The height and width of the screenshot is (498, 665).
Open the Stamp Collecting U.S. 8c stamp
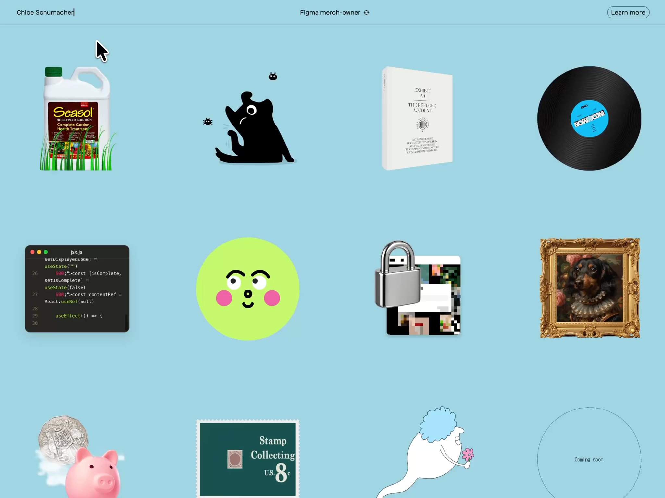point(248,459)
